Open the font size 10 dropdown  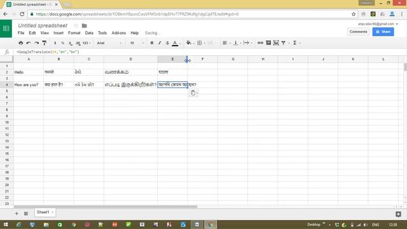point(137,43)
